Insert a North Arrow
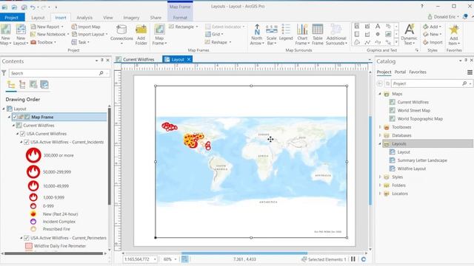The image size is (474, 266). (x=257, y=35)
